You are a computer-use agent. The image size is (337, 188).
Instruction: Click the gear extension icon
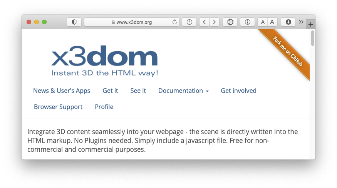click(x=230, y=22)
